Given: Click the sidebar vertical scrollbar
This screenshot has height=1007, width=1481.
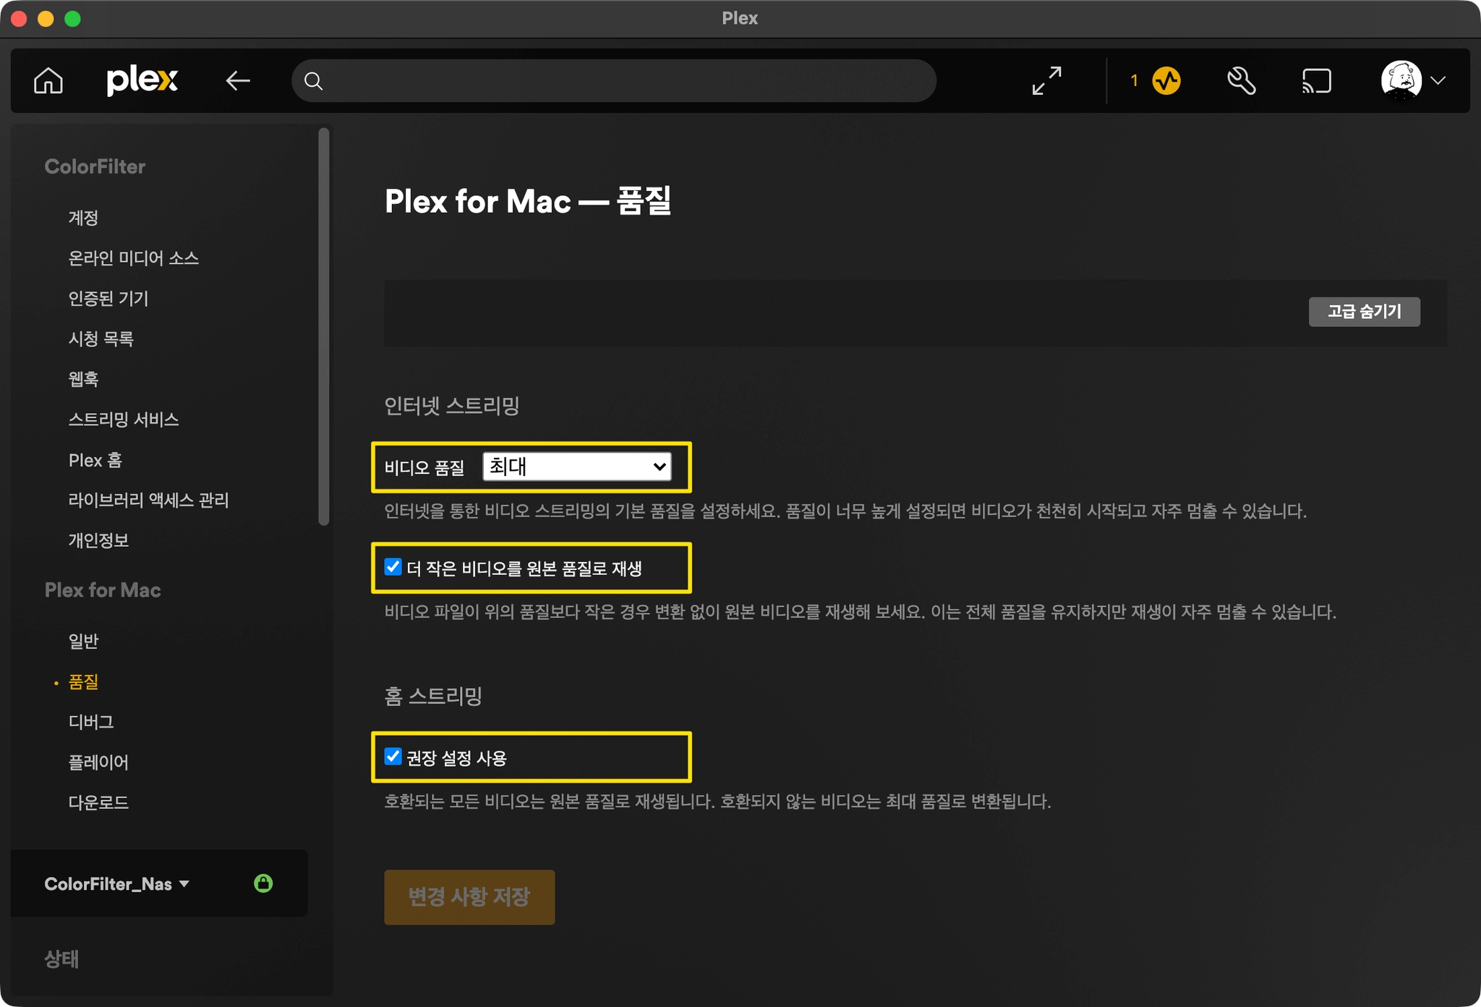Looking at the screenshot, I should point(323,326).
